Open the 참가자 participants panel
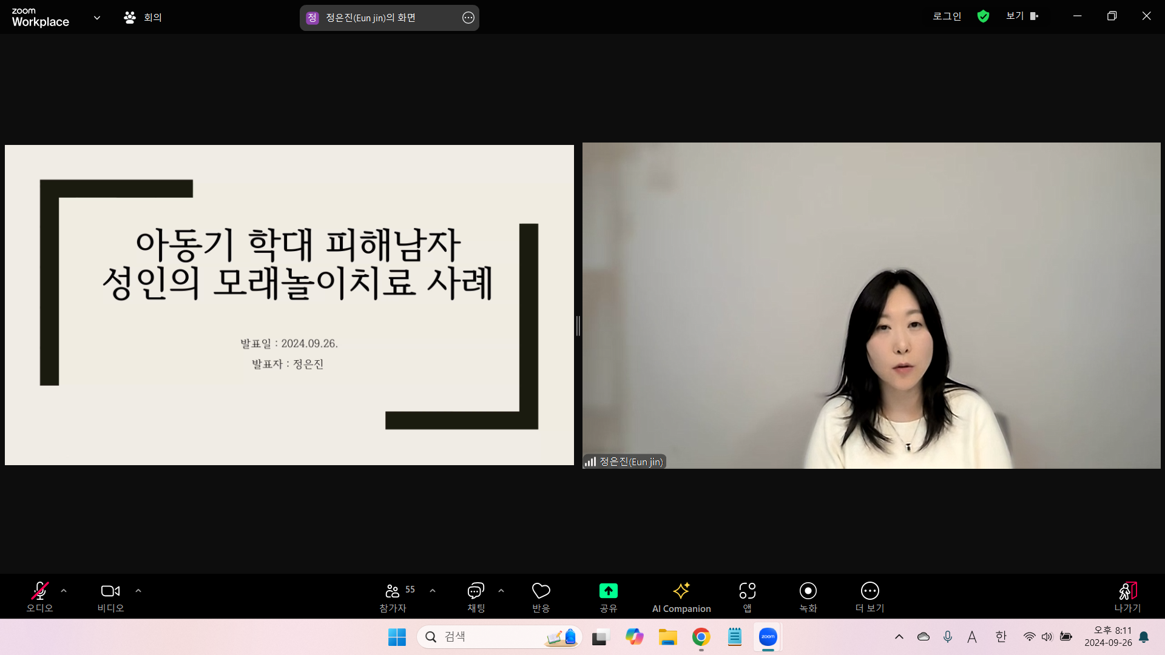Screen dimensions: 1165x655 pos(393,597)
